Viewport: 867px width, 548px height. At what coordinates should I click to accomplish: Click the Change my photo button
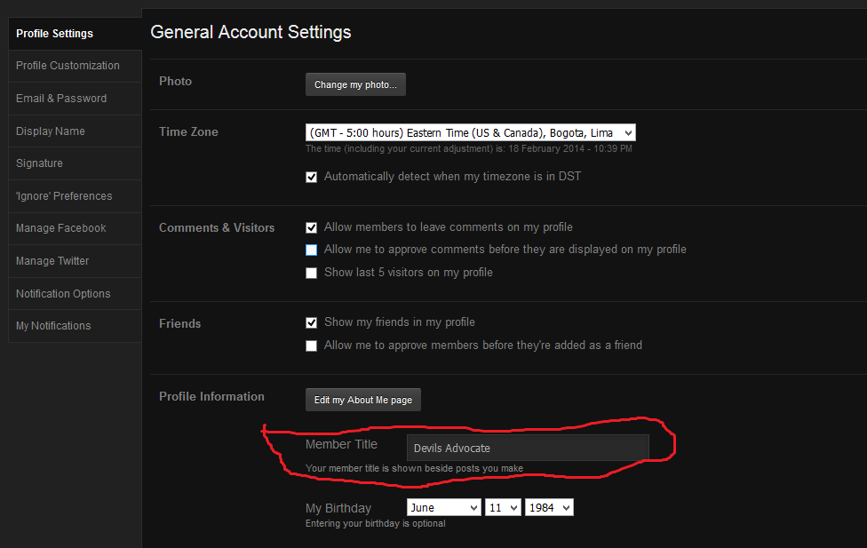pyautogui.click(x=355, y=84)
